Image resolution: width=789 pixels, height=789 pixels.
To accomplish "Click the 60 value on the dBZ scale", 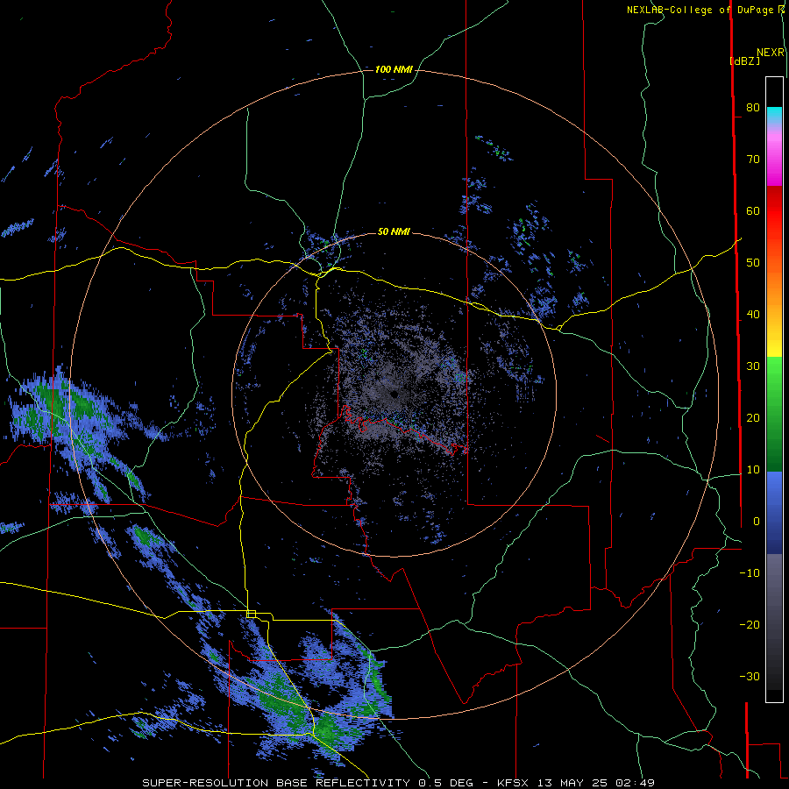I will coord(753,211).
